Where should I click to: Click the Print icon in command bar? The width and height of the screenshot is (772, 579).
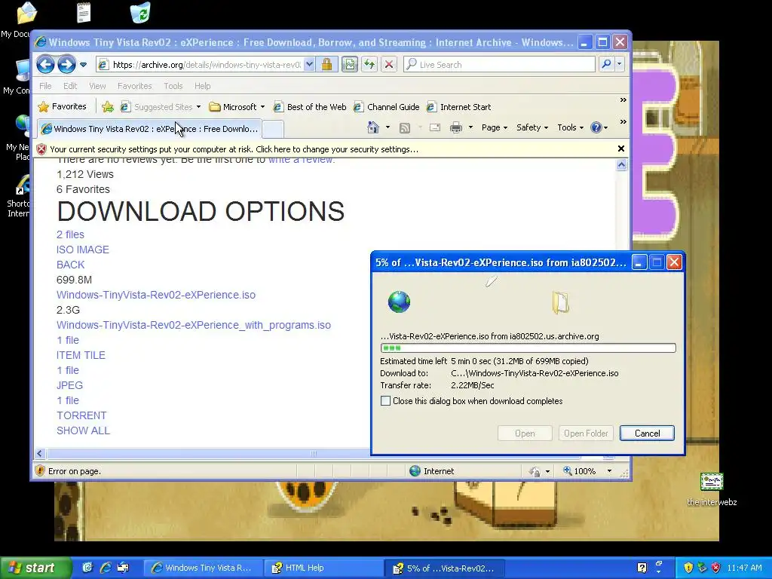coord(456,128)
